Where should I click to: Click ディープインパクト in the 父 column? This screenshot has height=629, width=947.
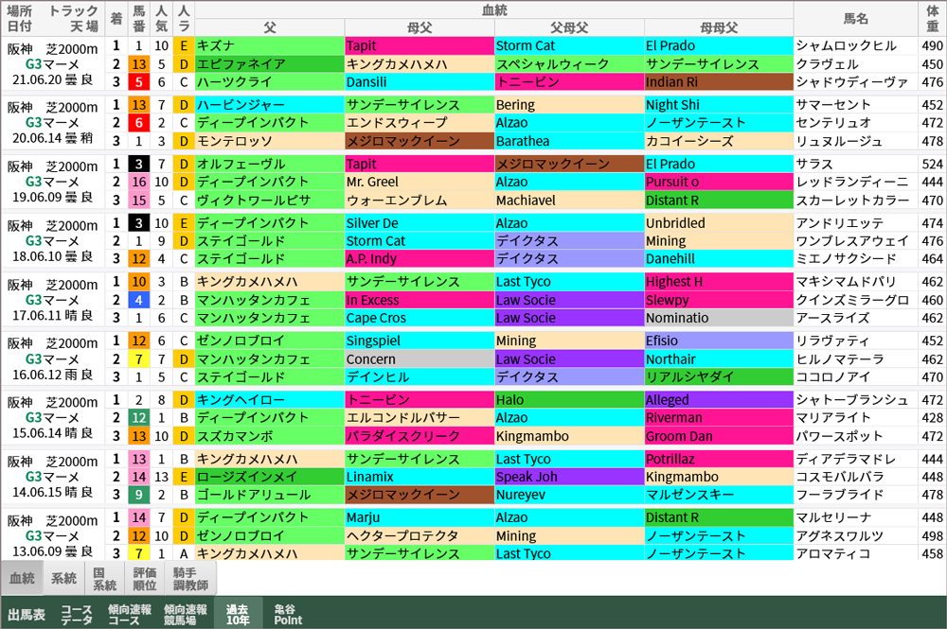246,122
